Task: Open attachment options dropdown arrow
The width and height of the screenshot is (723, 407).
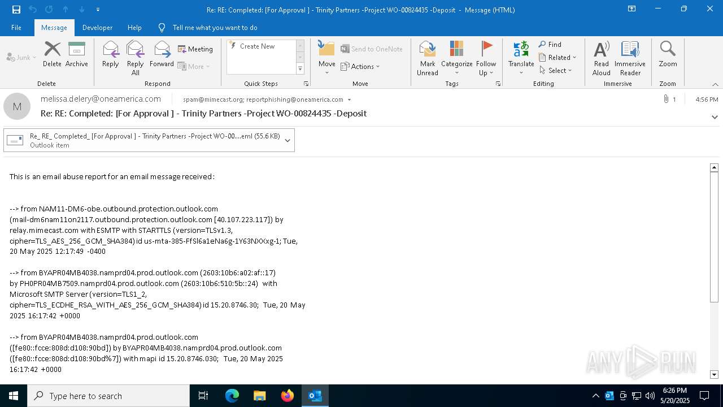Action: tap(288, 140)
